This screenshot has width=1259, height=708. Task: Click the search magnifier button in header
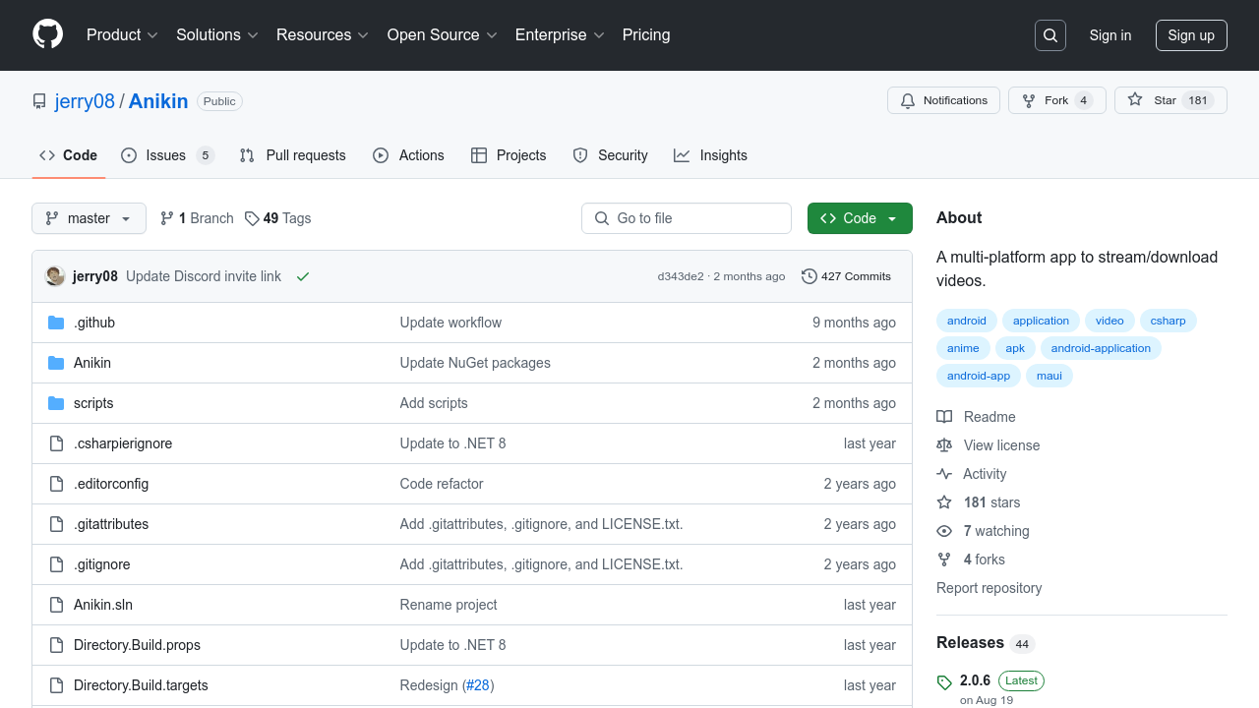coord(1050,35)
